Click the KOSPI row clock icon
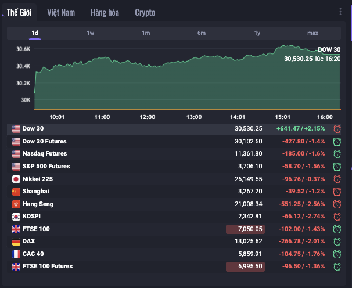 tap(337, 216)
